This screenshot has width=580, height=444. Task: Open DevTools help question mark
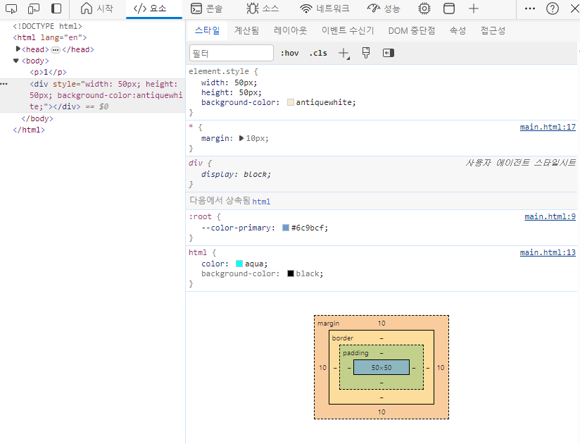pos(553,8)
